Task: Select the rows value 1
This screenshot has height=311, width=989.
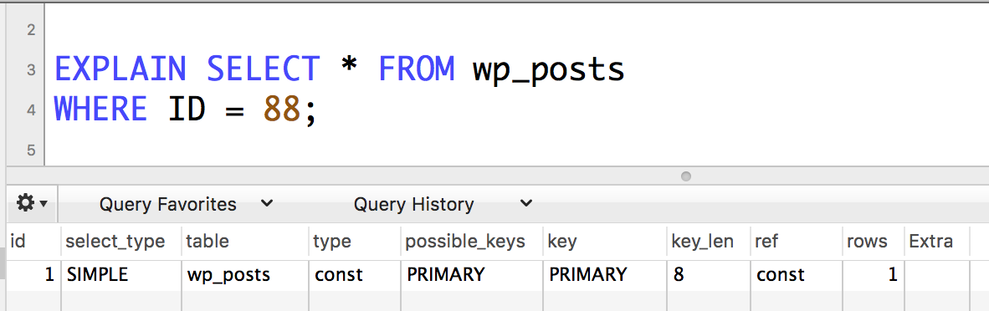Action: pos(873,274)
